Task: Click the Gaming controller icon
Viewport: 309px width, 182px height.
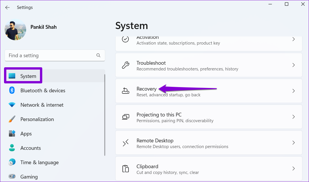Action: point(12,177)
